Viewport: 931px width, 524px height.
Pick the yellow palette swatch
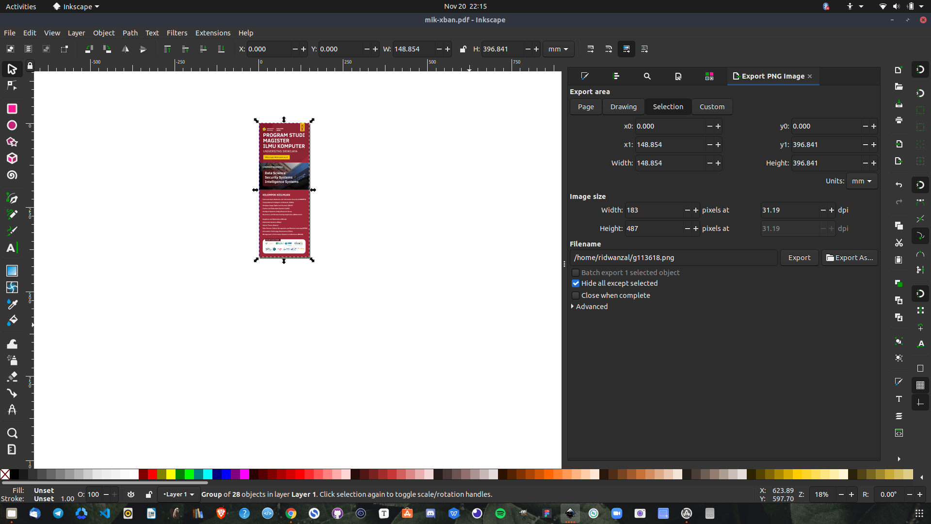(x=171, y=474)
